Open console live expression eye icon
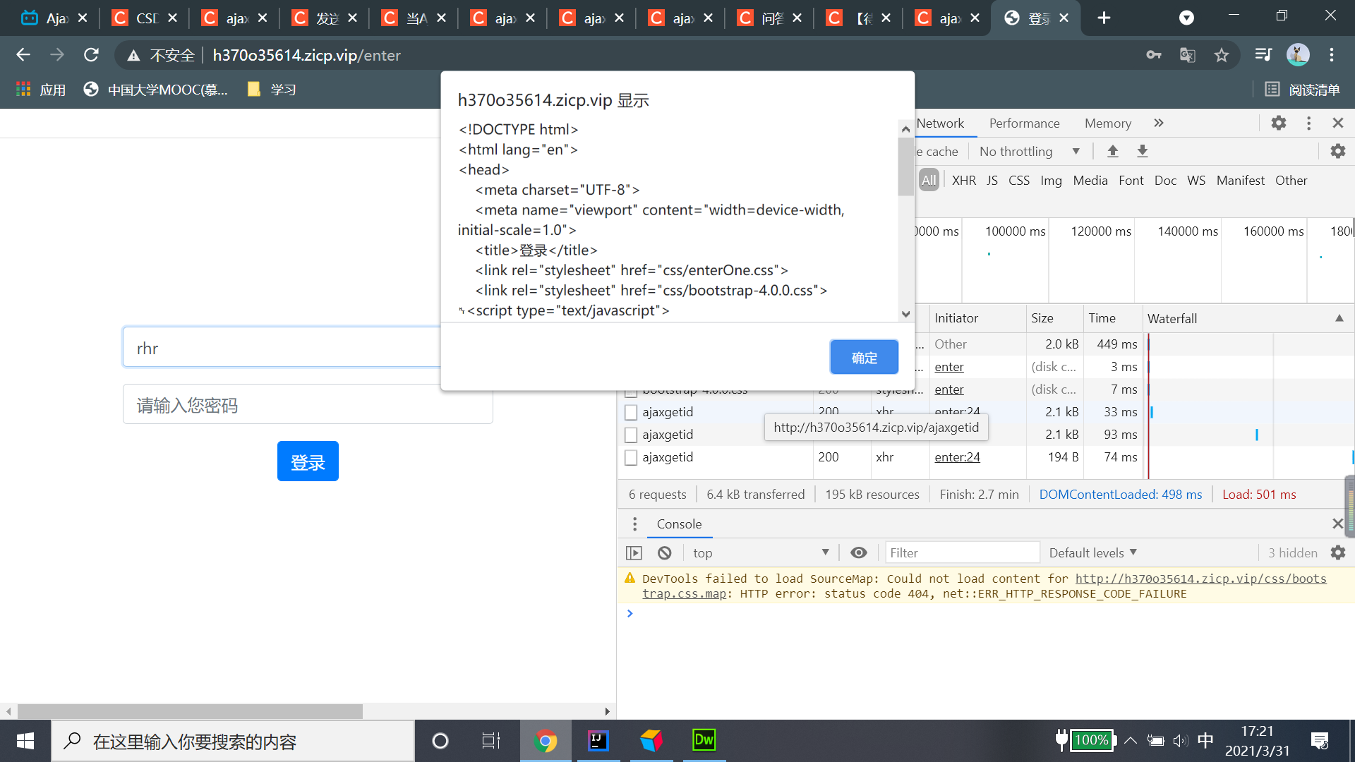Image resolution: width=1355 pixels, height=762 pixels. pos(858,553)
